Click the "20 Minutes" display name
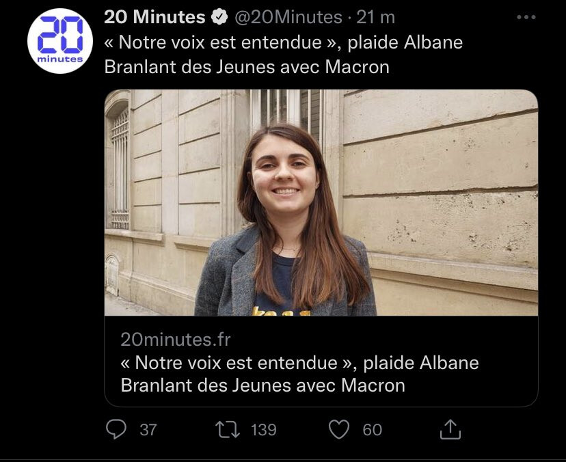Screen dimensions: 566x462 (x=154, y=17)
